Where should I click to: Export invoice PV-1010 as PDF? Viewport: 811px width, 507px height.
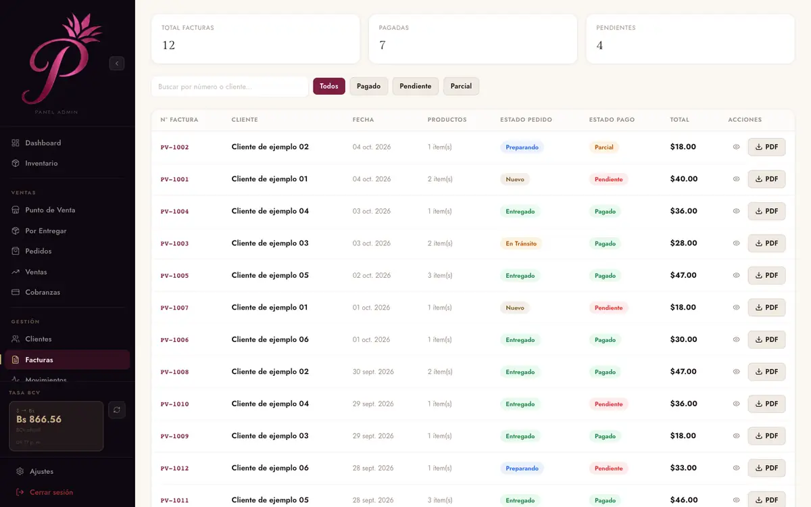766,404
